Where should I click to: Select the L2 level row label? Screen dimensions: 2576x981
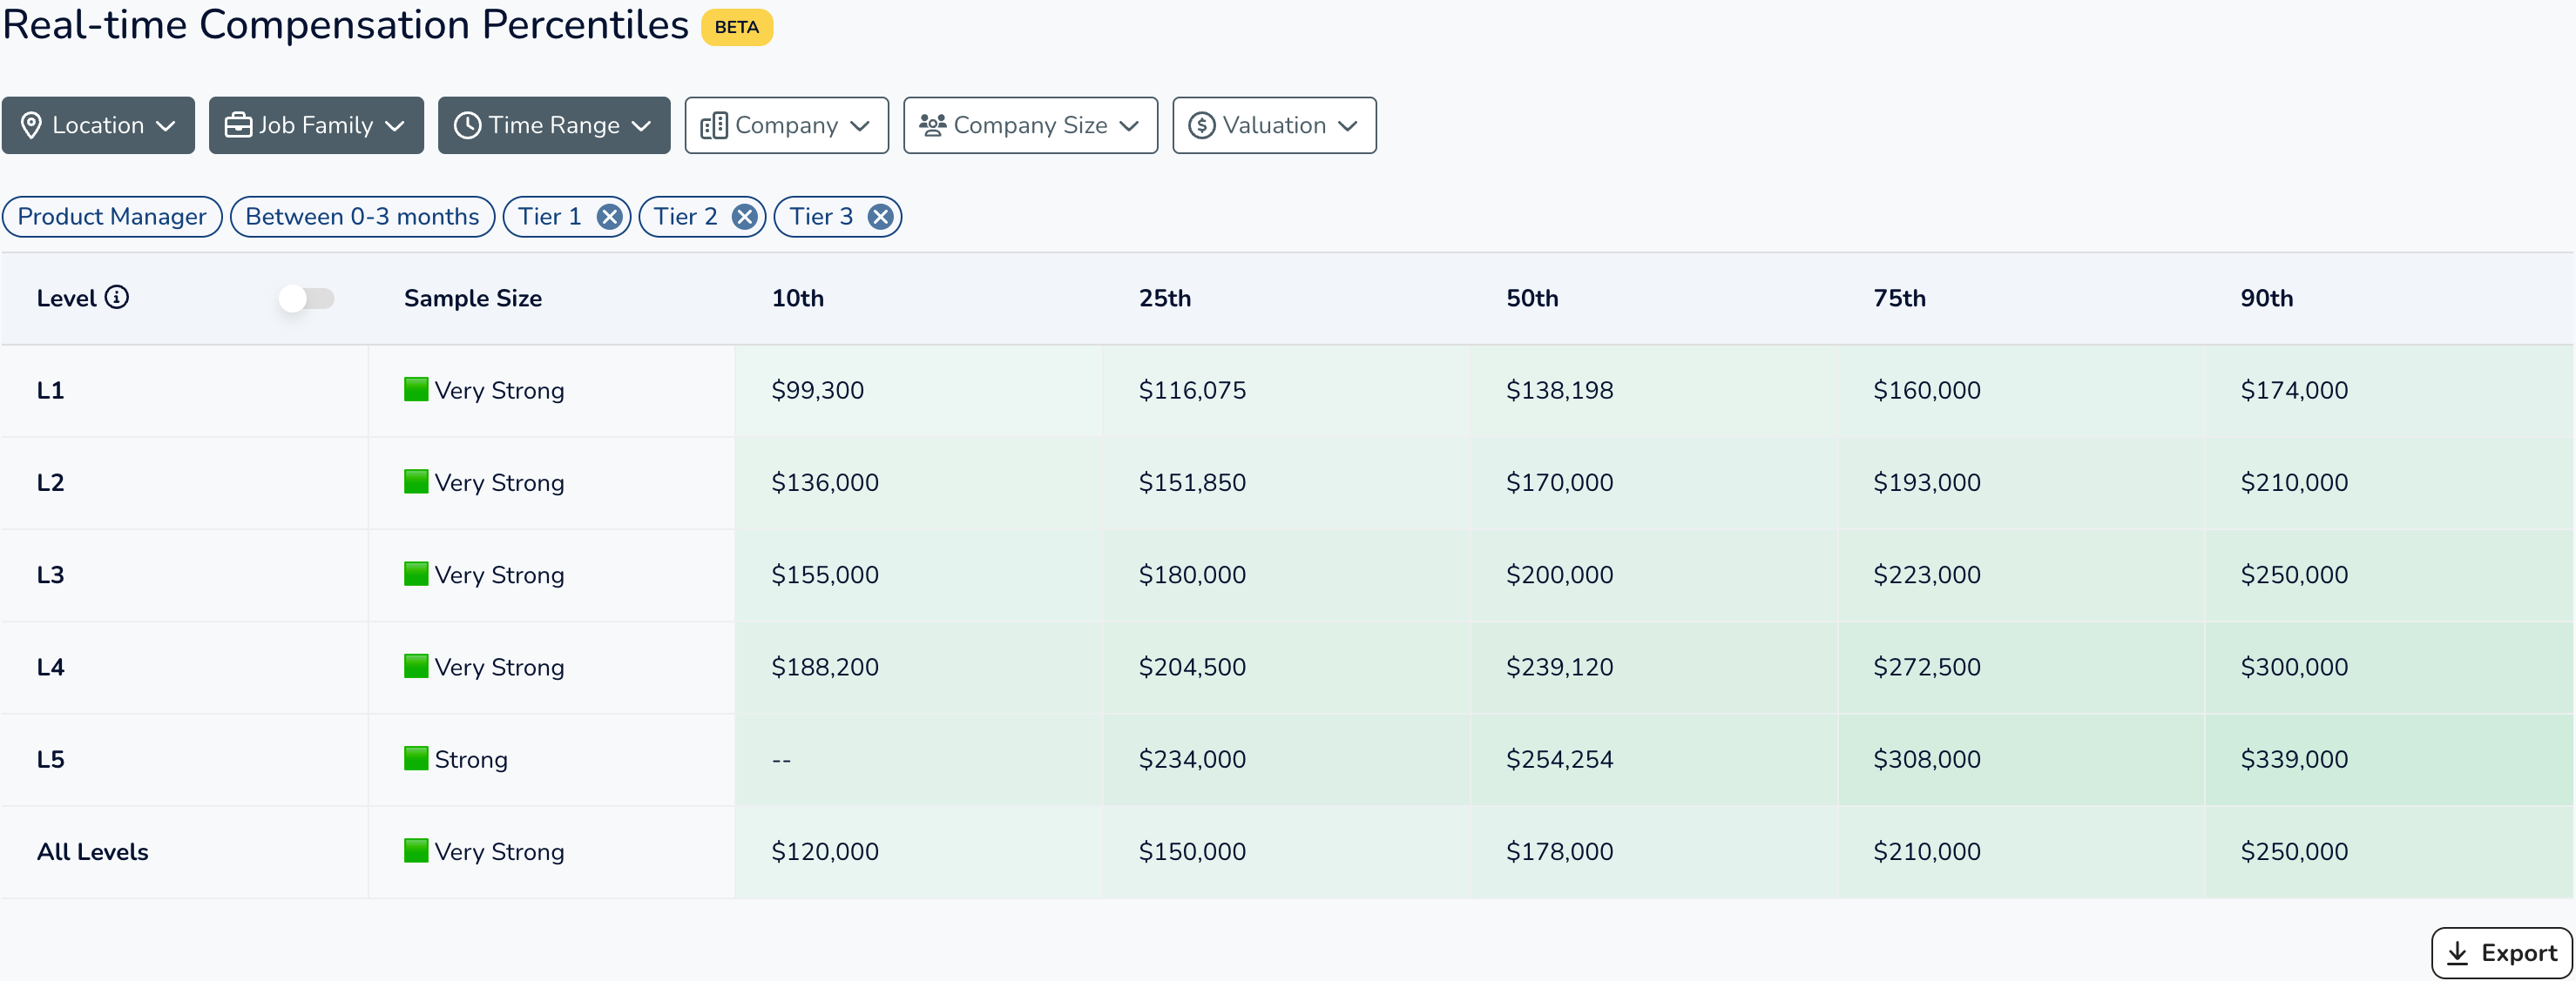50,482
